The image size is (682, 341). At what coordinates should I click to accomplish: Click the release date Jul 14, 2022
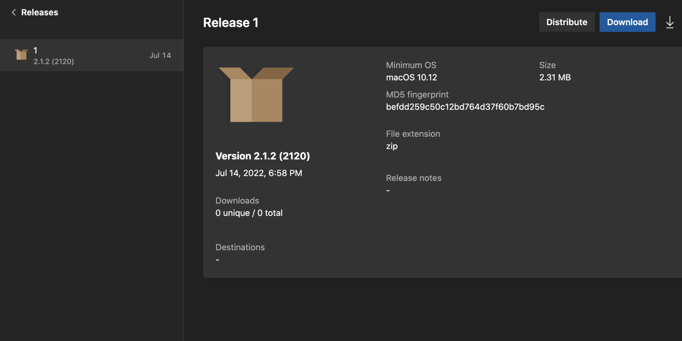point(259,173)
